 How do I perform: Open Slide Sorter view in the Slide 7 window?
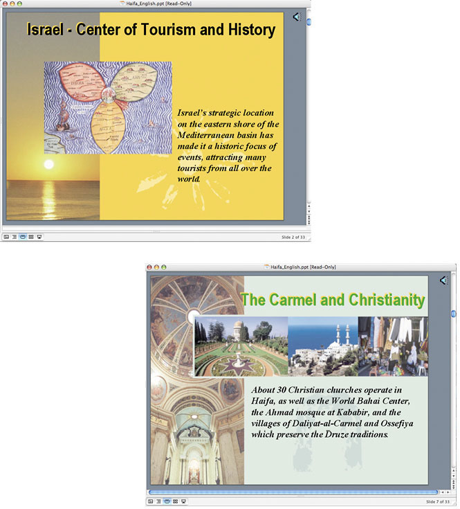tap(176, 501)
